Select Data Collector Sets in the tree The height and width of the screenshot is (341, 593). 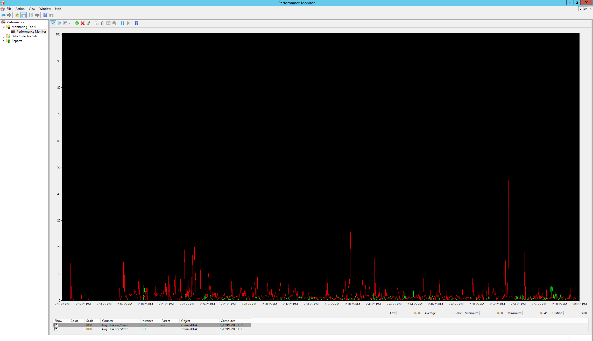point(24,36)
